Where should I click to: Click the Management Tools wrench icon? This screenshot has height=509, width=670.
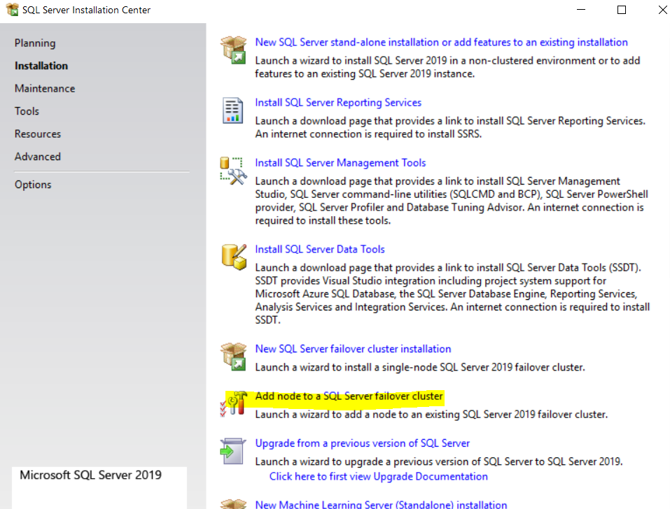coord(233,171)
